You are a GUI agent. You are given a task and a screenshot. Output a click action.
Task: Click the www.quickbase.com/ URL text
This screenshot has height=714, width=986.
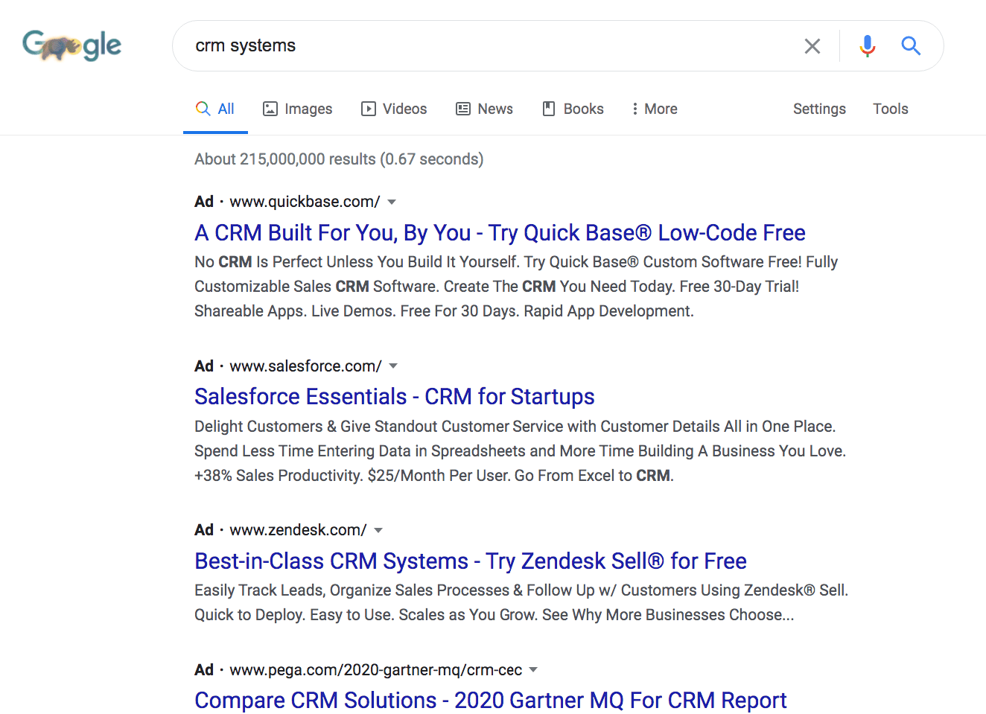pyautogui.click(x=305, y=202)
